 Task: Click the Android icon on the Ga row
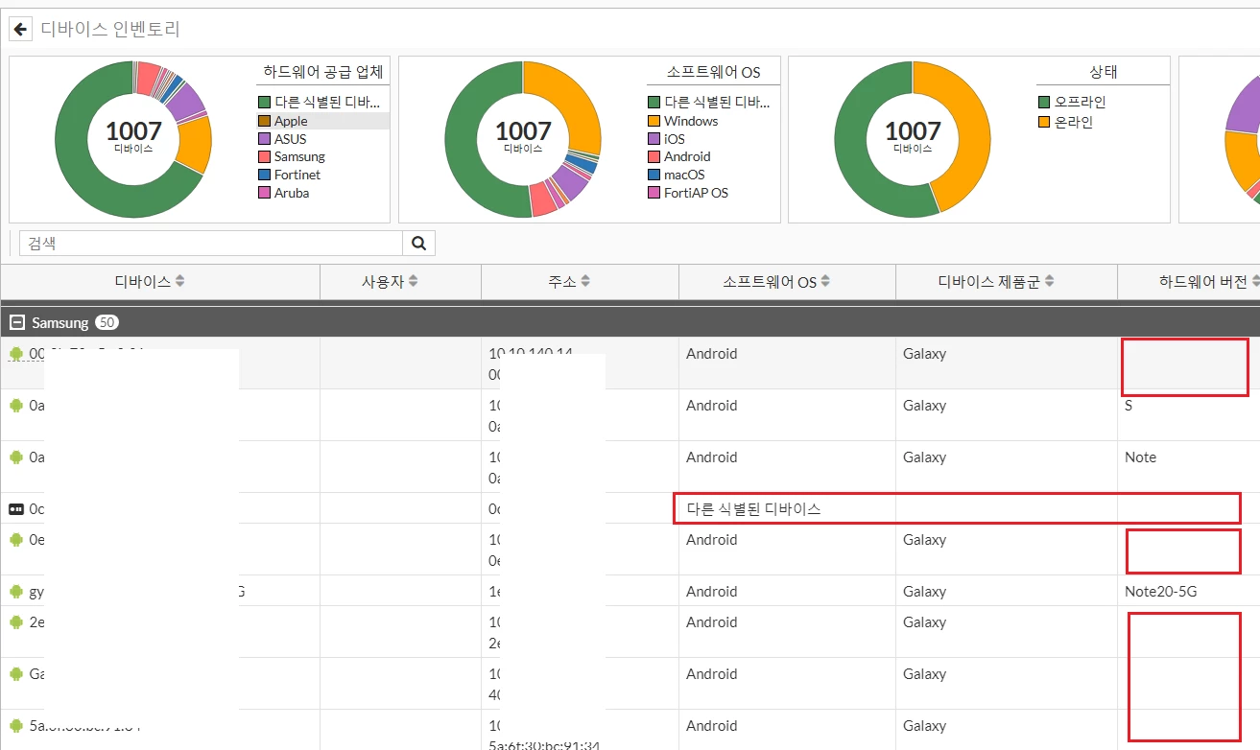click(x=16, y=674)
